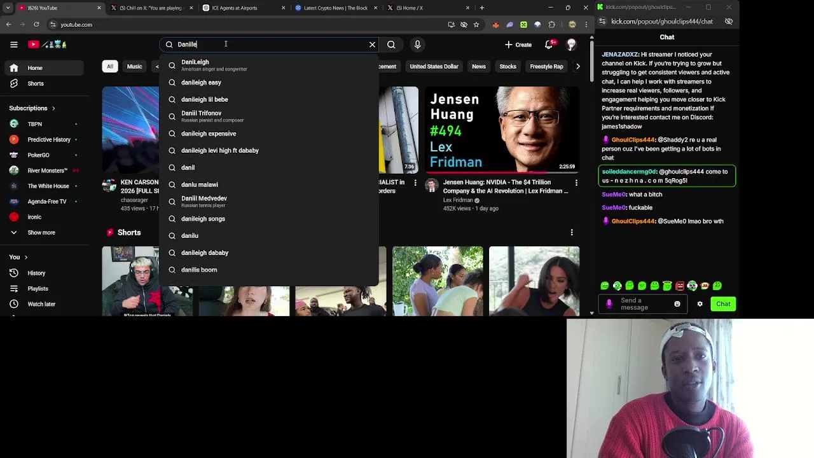Screen dimensions: 814x458
Task: Open Lex Fridman channel avatar
Action: (432, 186)
